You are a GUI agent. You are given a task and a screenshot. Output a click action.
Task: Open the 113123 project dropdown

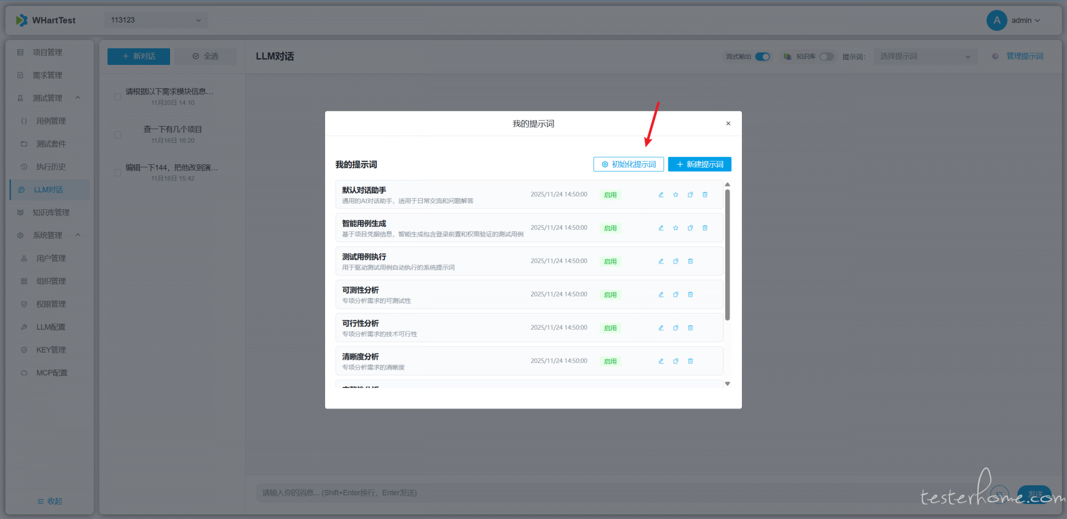(156, 20)
